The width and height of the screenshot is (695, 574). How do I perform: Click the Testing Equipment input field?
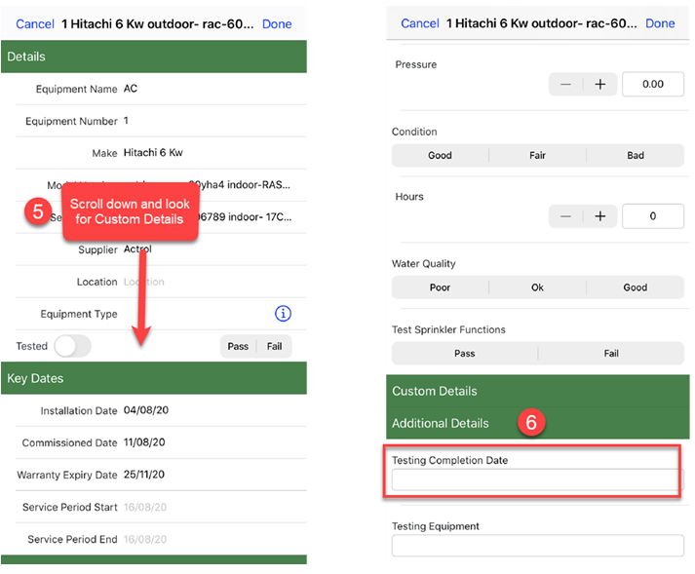[x=535, y=545]
